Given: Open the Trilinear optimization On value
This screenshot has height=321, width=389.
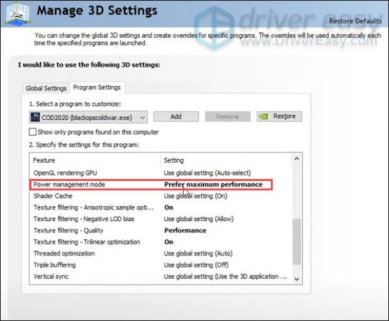Looking at the screenshot, I should pos(169,242).
